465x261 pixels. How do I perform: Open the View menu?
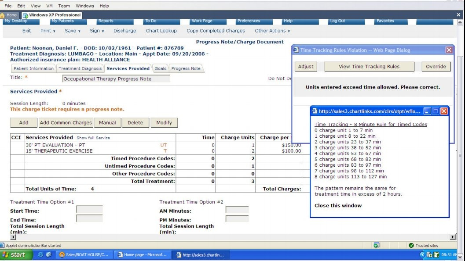(x=36, y=6)
